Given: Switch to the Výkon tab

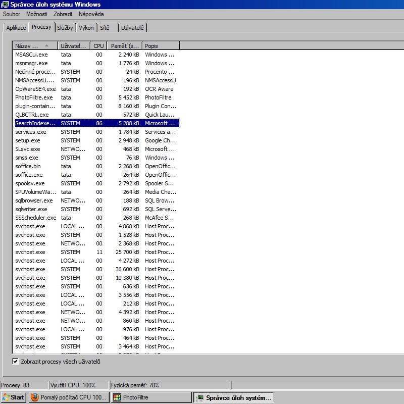Looking at the screenshot, I should [86, 28].
